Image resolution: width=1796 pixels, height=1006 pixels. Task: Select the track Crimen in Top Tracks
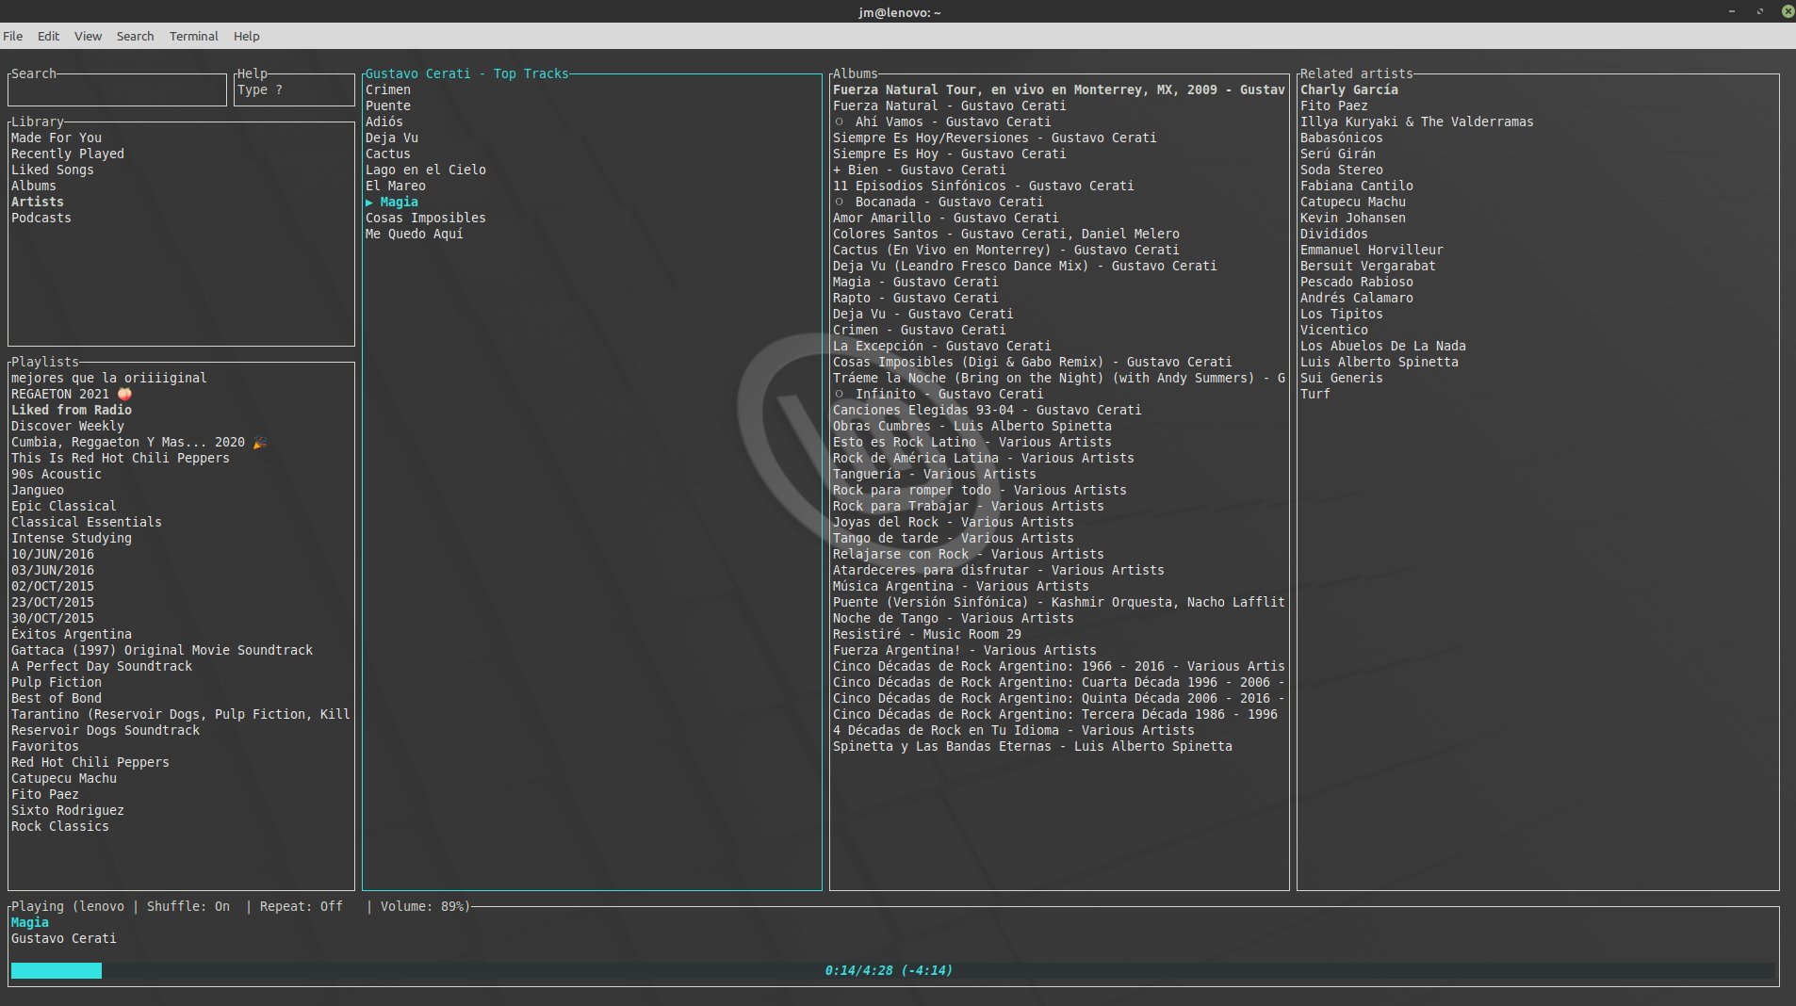point(388,89)
